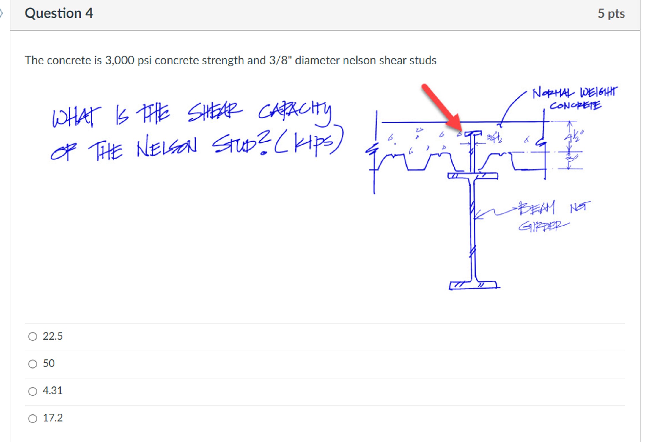Image resolution: width=645 pixels, height=442 pixels.
Task: Click the collapse chevron beside Question 4 header
Action: [x=2, y=12]
